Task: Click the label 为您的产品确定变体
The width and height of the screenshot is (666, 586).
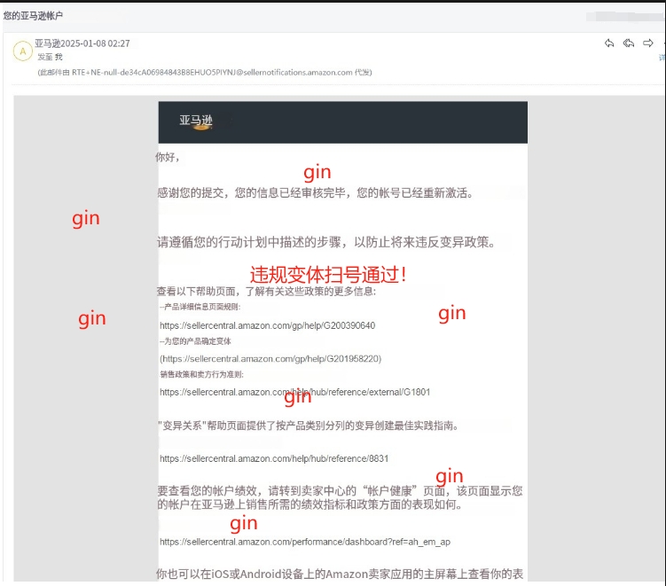Action: tap(195, 341)
